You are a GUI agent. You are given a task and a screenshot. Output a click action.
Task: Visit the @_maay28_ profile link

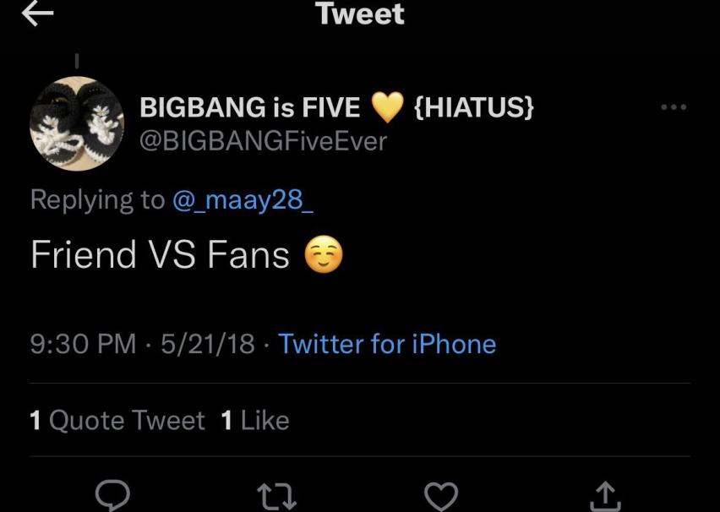click(245, 199)
